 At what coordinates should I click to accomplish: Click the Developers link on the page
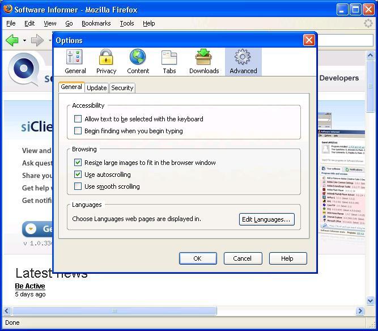(x=339, y=78)
